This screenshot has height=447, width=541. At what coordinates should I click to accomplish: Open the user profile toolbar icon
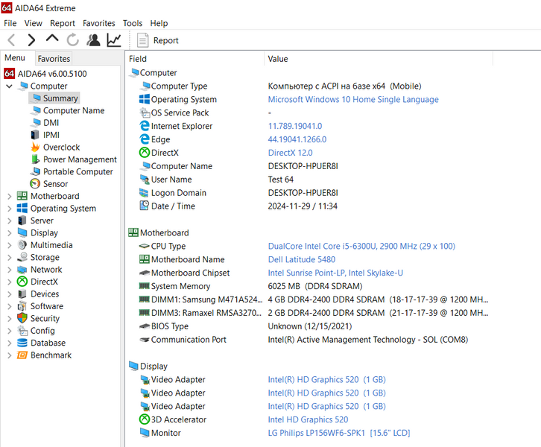coord(93,40)
